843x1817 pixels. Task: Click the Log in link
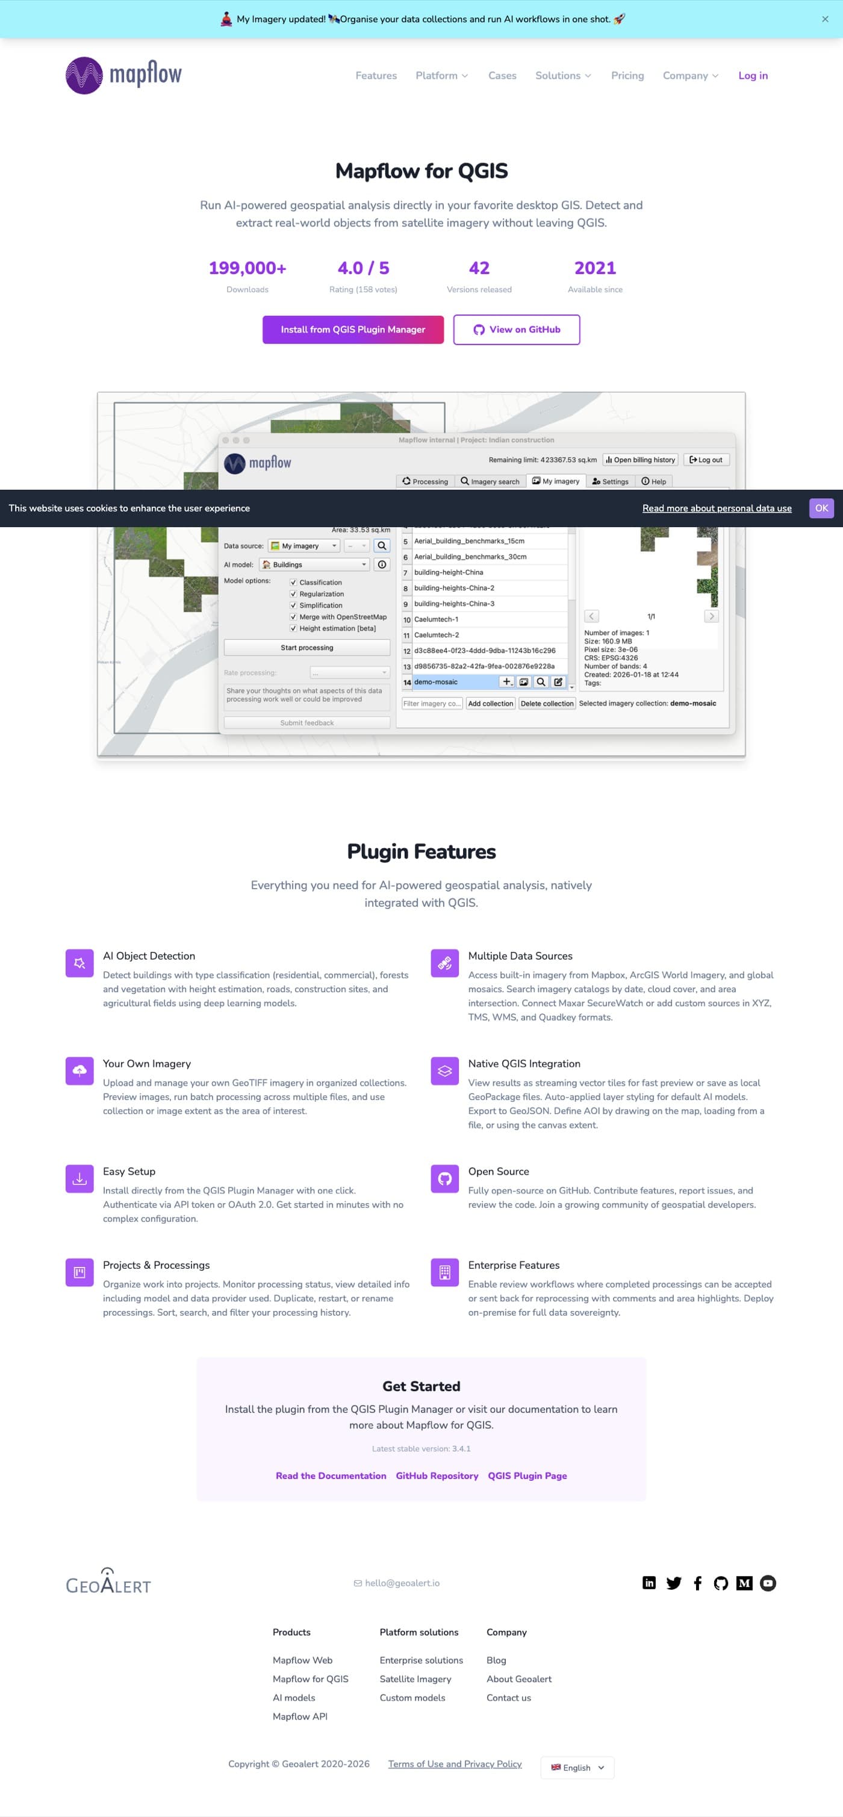[x=753, y=75]
